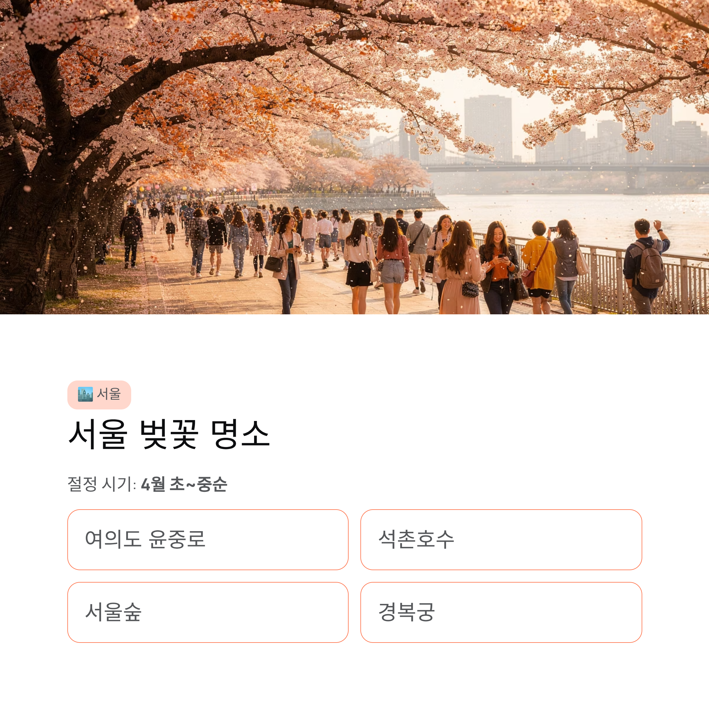
Task: Click the cityscape emoji in the 서울 tag
Action: pos(85,394)
